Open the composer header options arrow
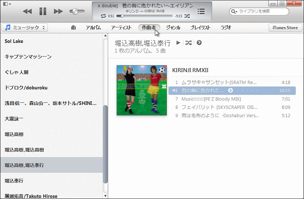This screenshot has height=199, width=304. (199, 43)
